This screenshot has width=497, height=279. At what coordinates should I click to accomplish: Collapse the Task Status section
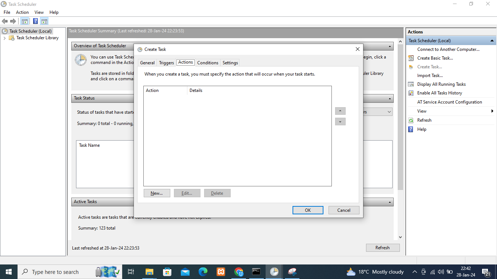(x=390, y=98)
